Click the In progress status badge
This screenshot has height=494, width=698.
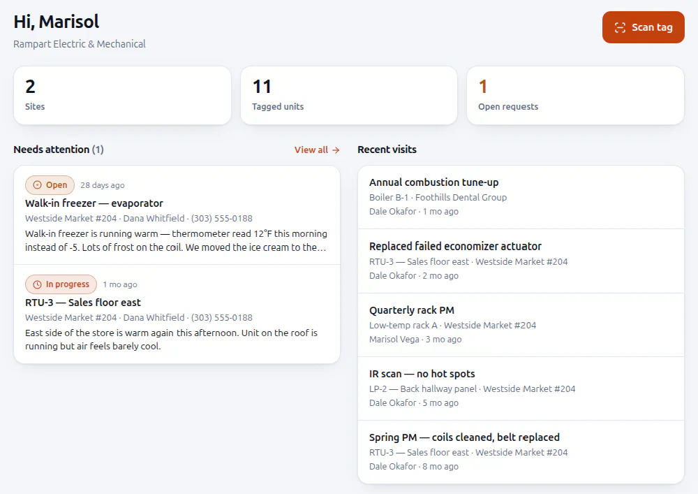click(61, 284)
